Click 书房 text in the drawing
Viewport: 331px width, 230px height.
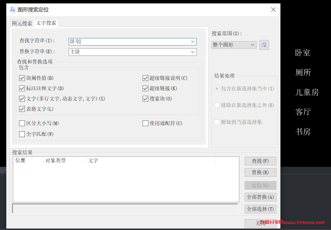(x=303, y=132)
